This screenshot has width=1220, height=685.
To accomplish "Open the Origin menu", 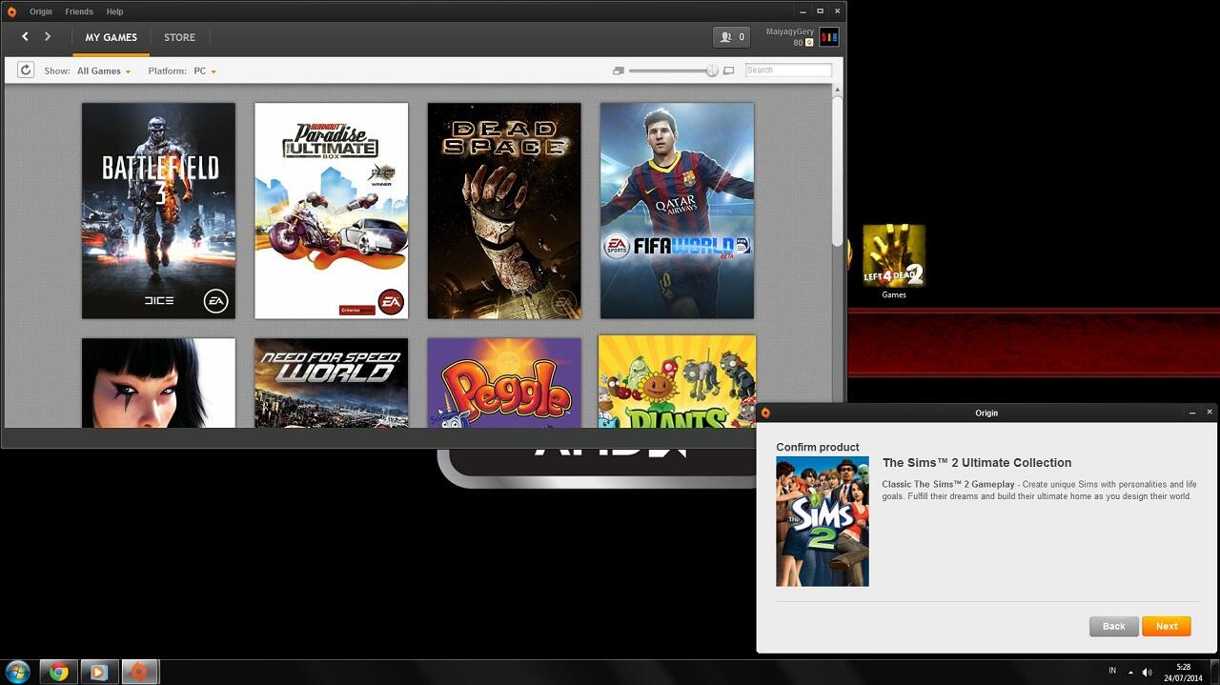I will tap(41, 11).
